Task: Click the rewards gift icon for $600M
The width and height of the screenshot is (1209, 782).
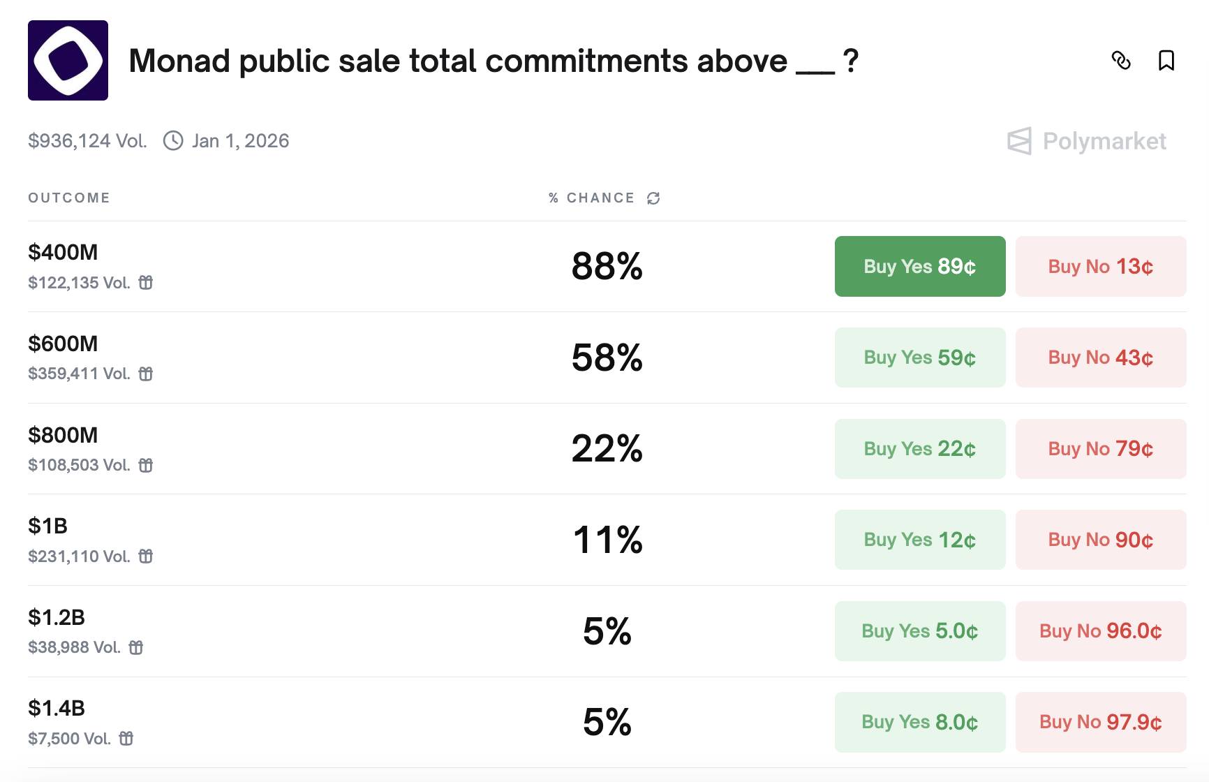Action: pos(146,374)
